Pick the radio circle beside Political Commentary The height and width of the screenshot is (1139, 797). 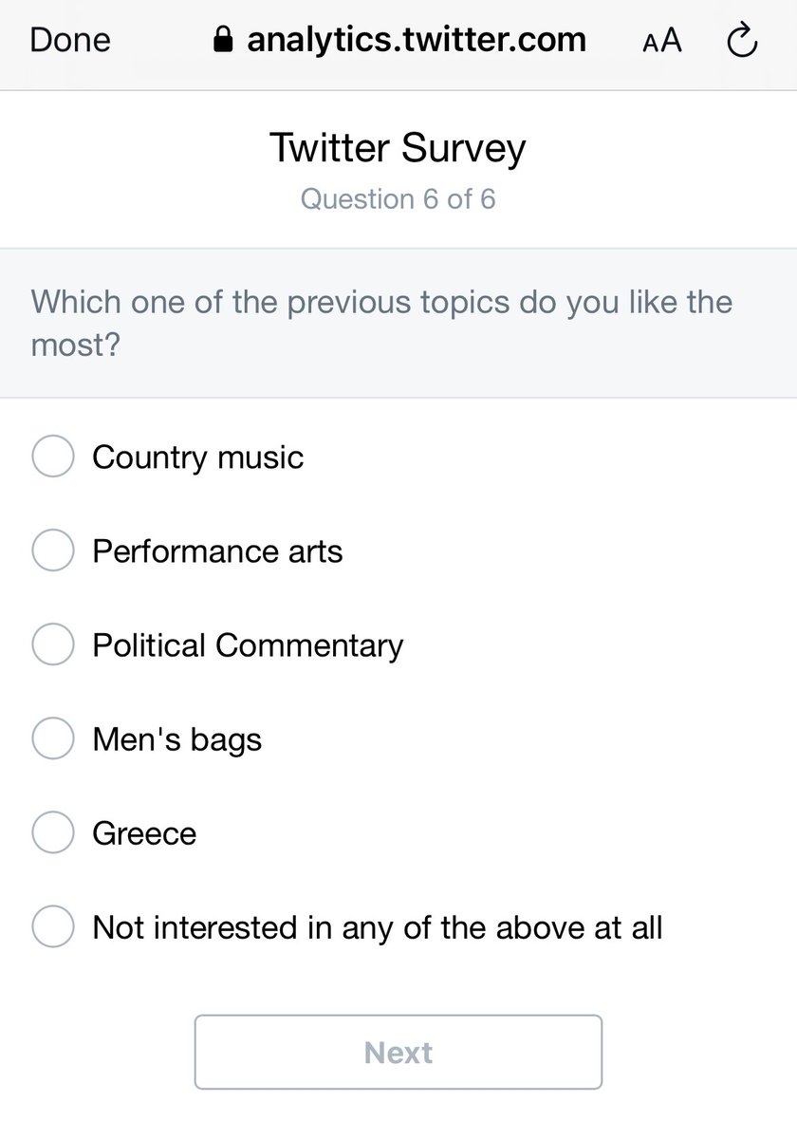pos(53,644)
